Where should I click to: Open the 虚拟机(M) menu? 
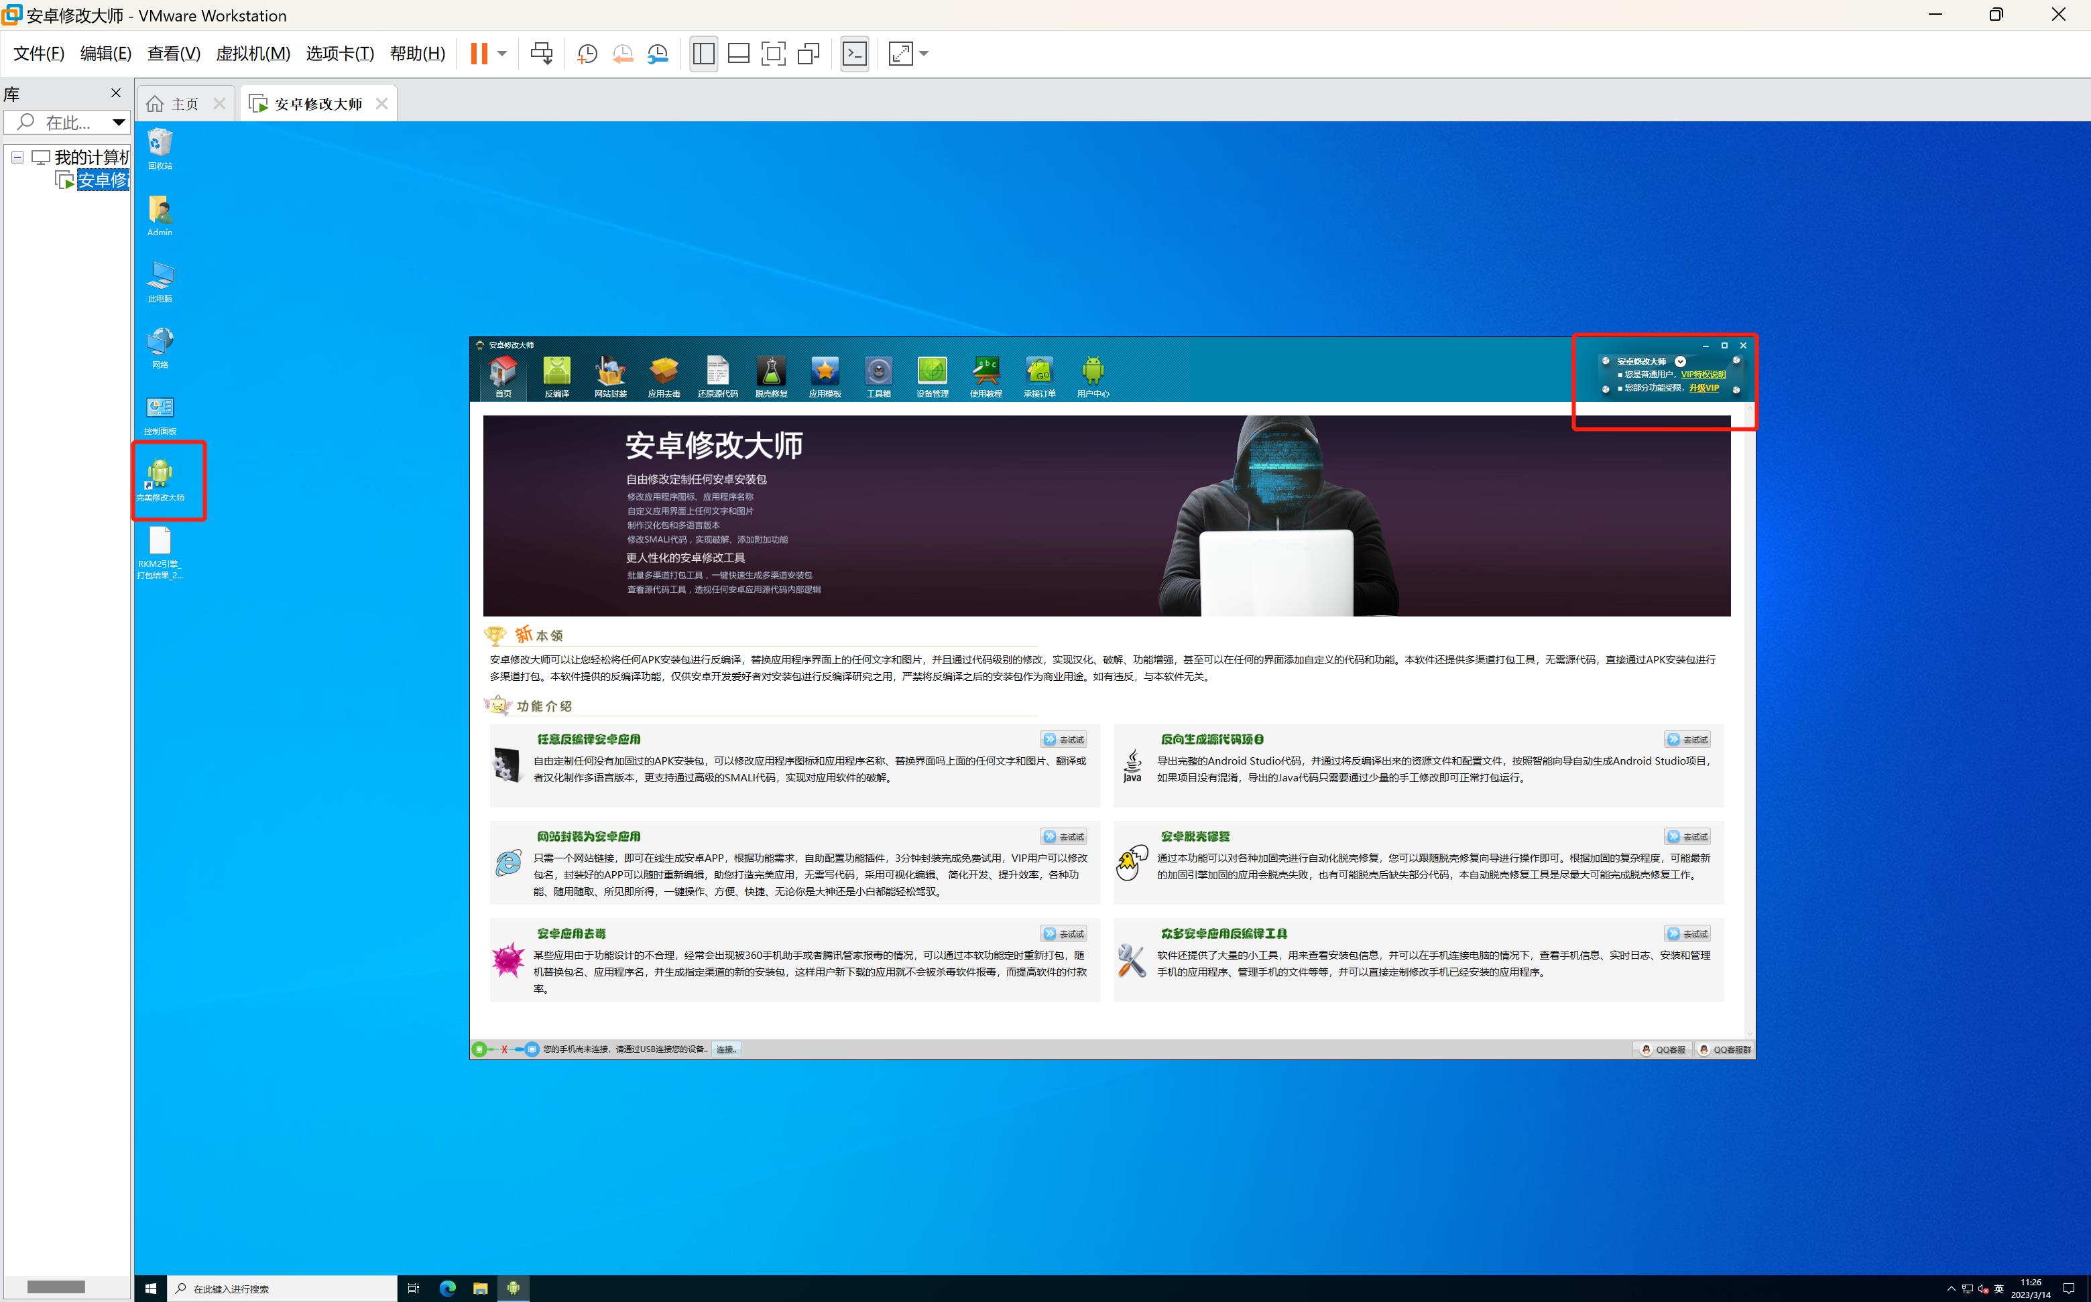click(253, 54)
